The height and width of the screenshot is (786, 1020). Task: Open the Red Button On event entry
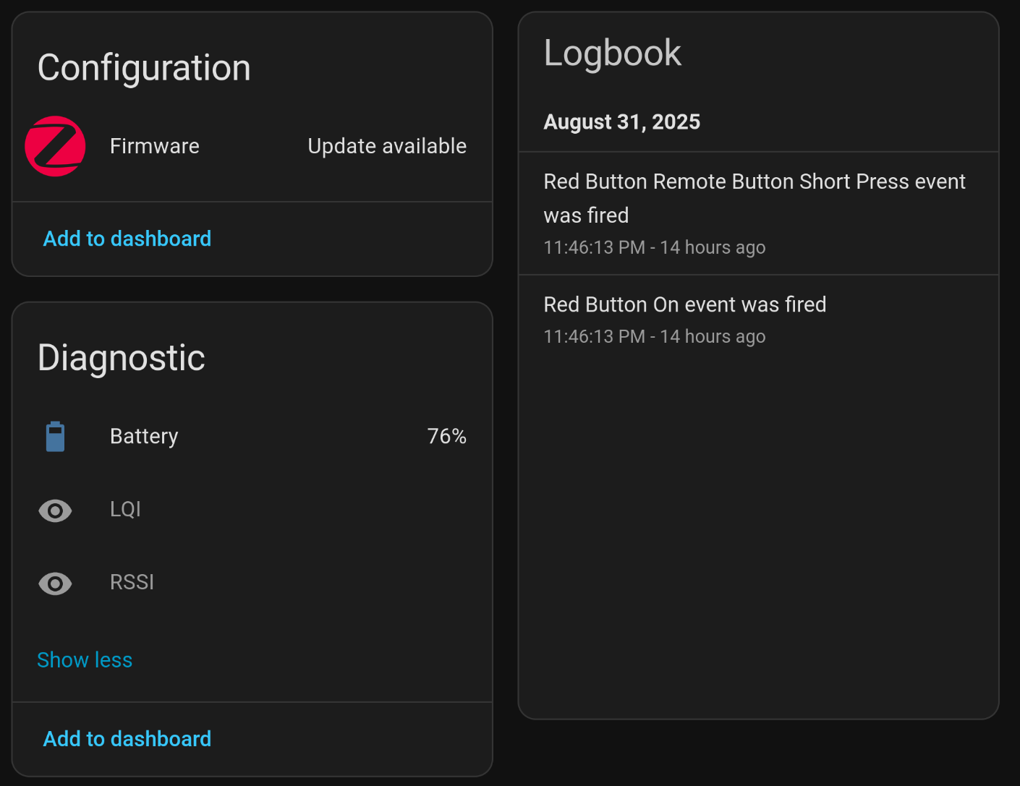click(684, 304)
